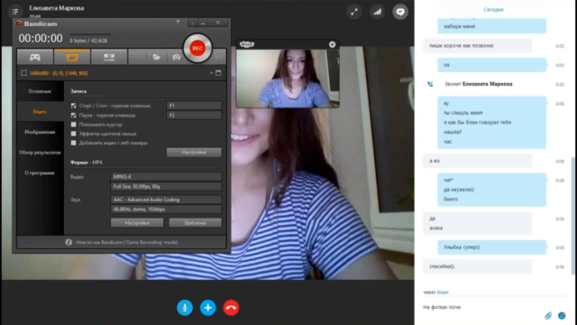
Task: Click the MPEG-4 video codec field
Action: (x=166, y=177)
